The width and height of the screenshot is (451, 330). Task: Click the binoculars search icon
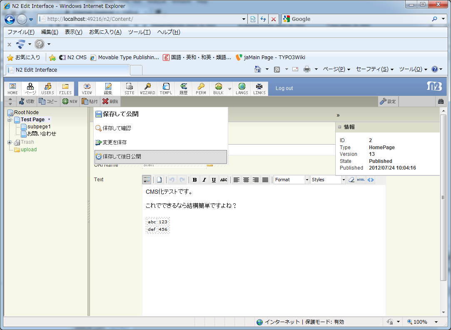point(441,101)
